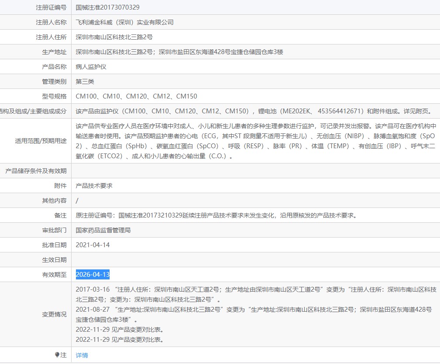Click the 型号规格 field label
The width and height of the screenshot is (440, 364).
tap(54, 96)
